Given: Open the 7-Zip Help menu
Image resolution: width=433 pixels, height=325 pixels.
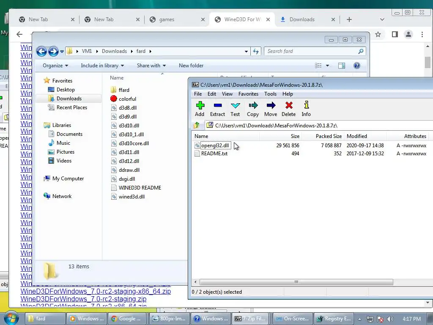Looking at the screenshot, I should click(x=288, y=94).
